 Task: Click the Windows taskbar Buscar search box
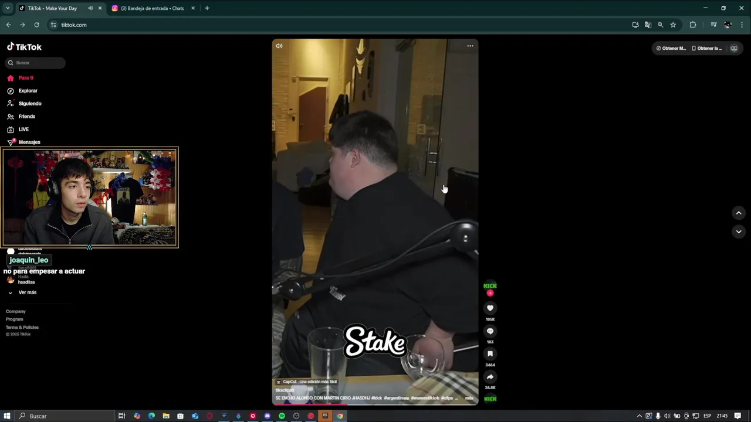(65, 416)
